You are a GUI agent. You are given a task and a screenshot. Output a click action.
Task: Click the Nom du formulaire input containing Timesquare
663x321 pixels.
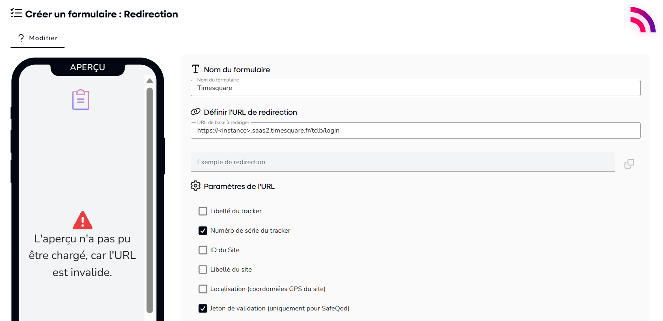(x=415, y=88)
